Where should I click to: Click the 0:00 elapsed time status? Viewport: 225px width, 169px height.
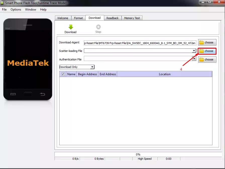click(x=168, y=159)
